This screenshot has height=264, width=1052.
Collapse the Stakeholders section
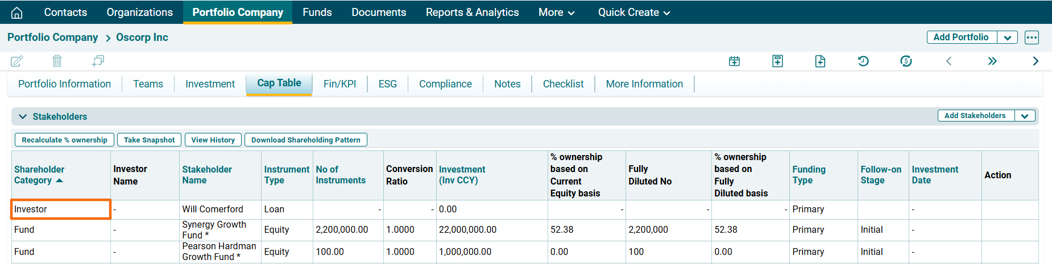pyautogui.click(x=23, y=116)
